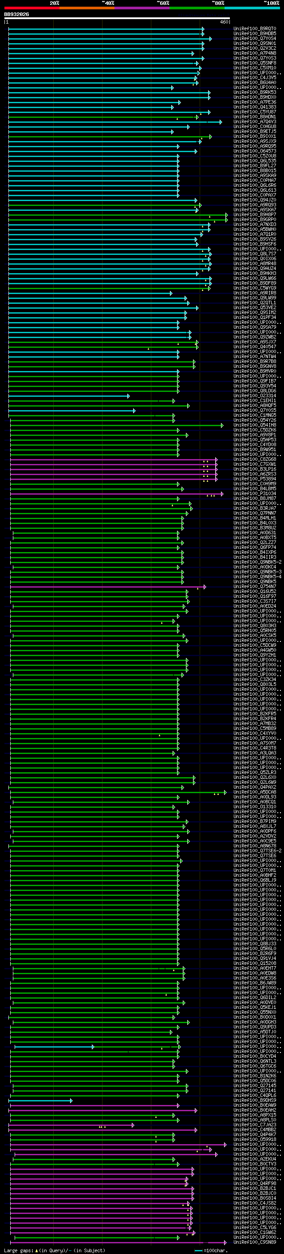Select hit label UniRef100_Q2V3C2
The image size is (284, 1254).
pyautogui.click(x=255, y=48)
